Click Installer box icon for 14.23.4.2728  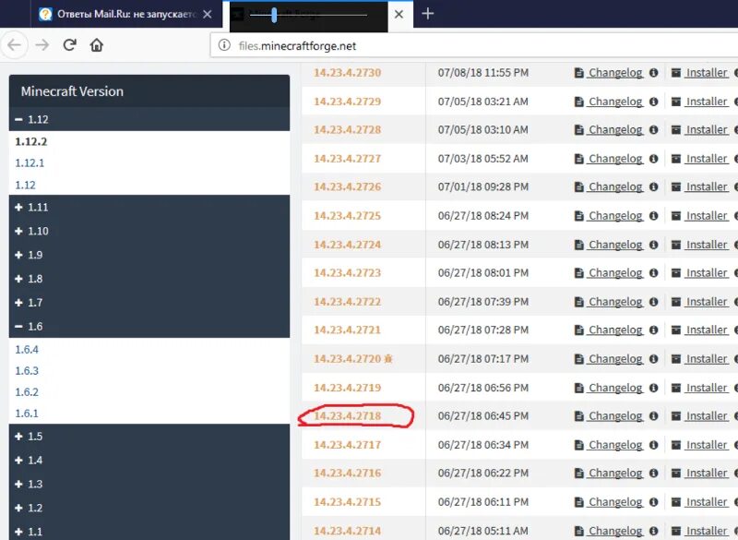pos(676,130)
